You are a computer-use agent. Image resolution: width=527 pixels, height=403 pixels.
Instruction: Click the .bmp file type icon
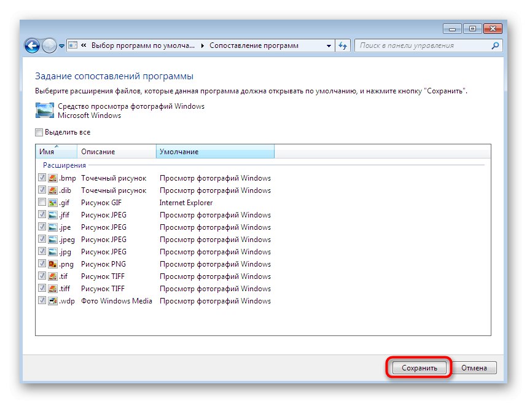(53, 178)
